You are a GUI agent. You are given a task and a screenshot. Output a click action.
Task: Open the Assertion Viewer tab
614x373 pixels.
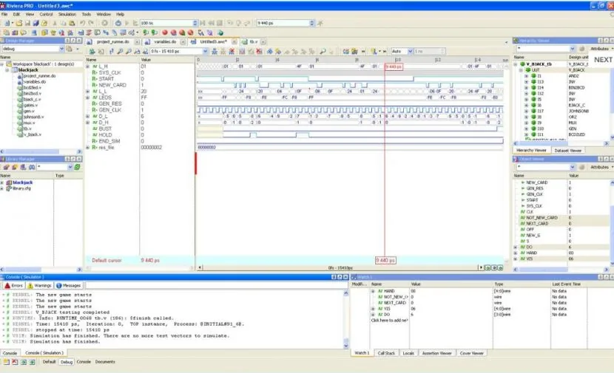click(436, 353)
